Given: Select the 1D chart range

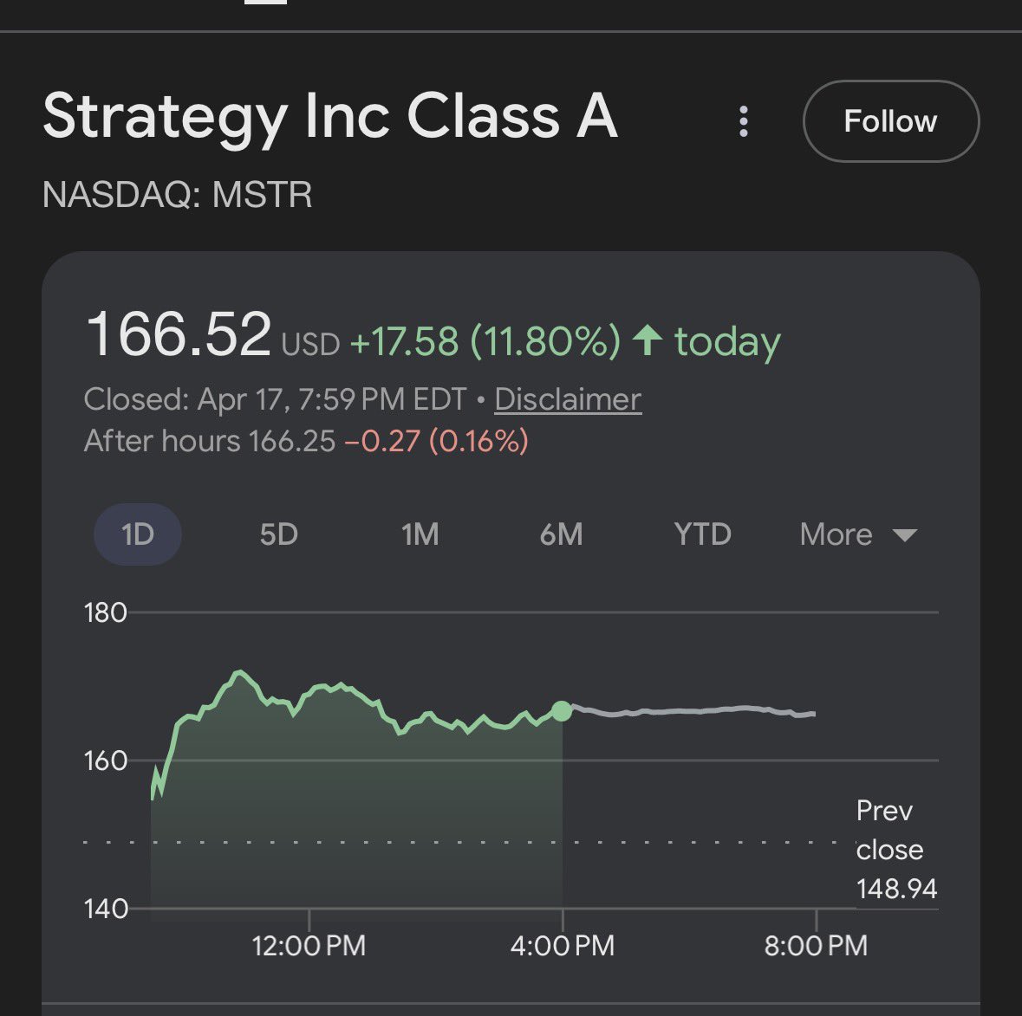Looking at the screenshot, I should pyautogui.click(x=138, y=534).
